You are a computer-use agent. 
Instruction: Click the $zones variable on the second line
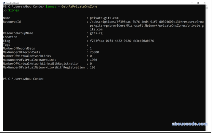13,10
